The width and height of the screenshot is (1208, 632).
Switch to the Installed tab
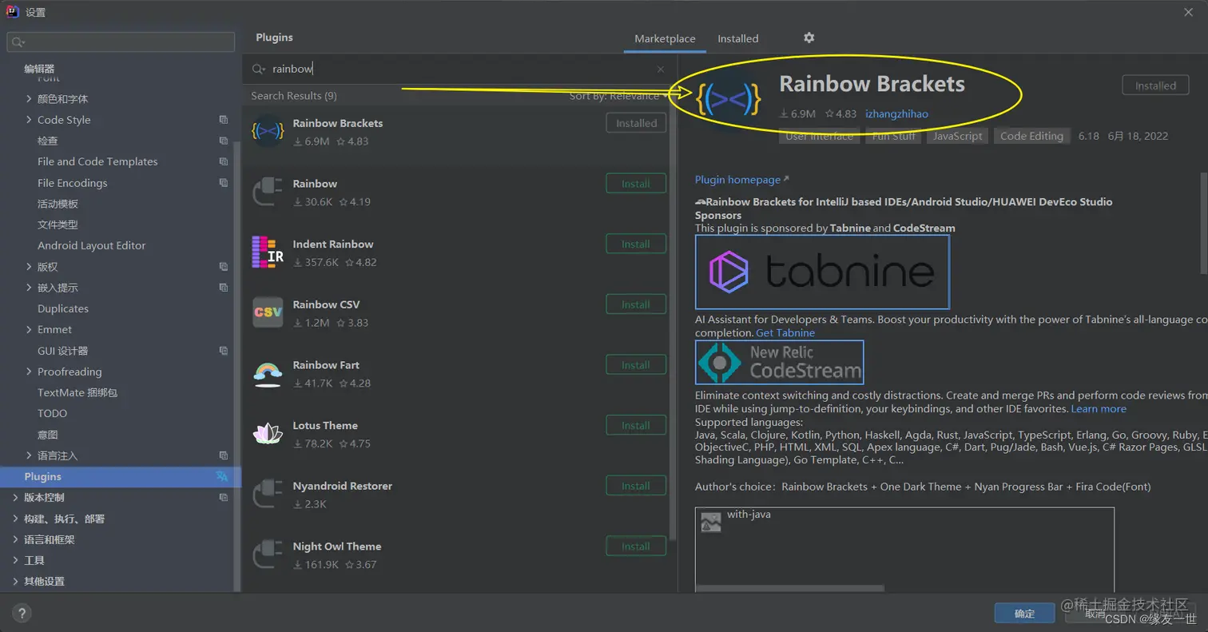pos(737,38)
